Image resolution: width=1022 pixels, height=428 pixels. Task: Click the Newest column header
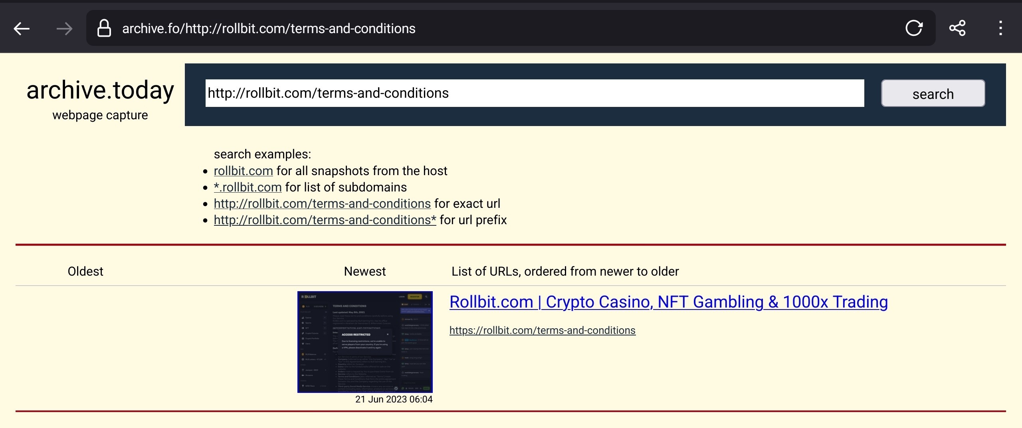click(x=365, y=271)
